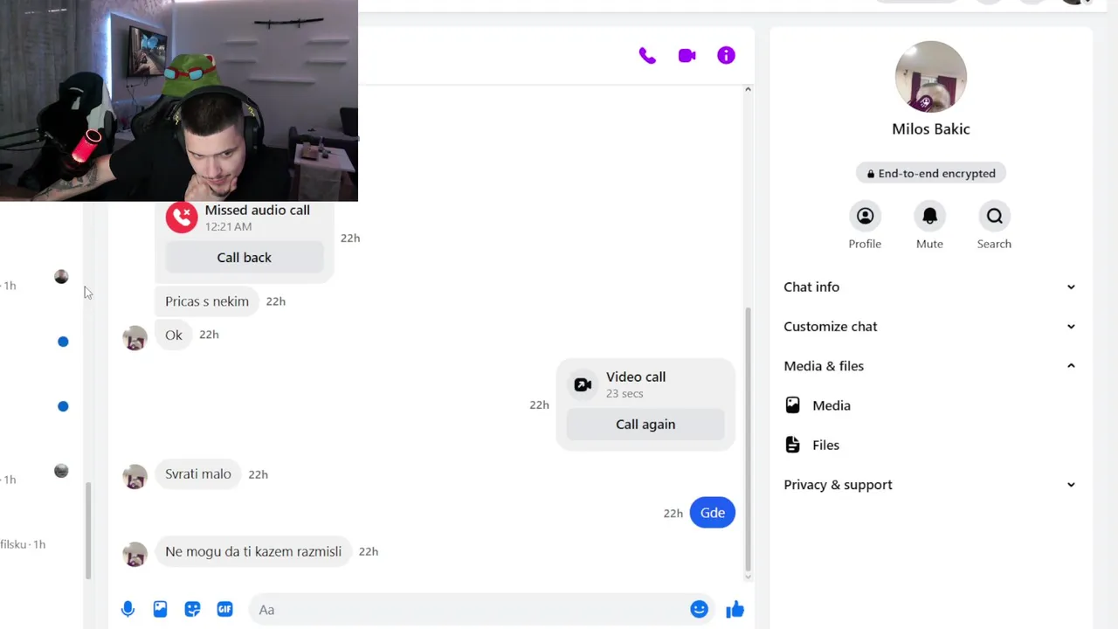
Task: Click the avatar next to Svrati malo
Action: [135, 477]
